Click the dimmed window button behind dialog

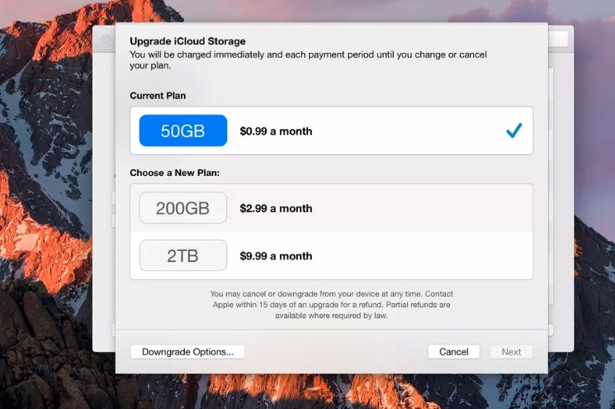point(106,38)
